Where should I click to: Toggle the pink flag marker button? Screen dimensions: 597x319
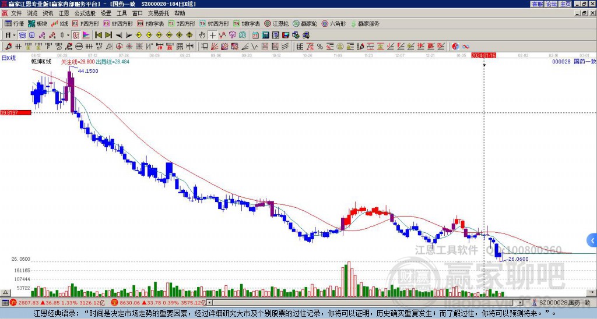tap(86, 35)
